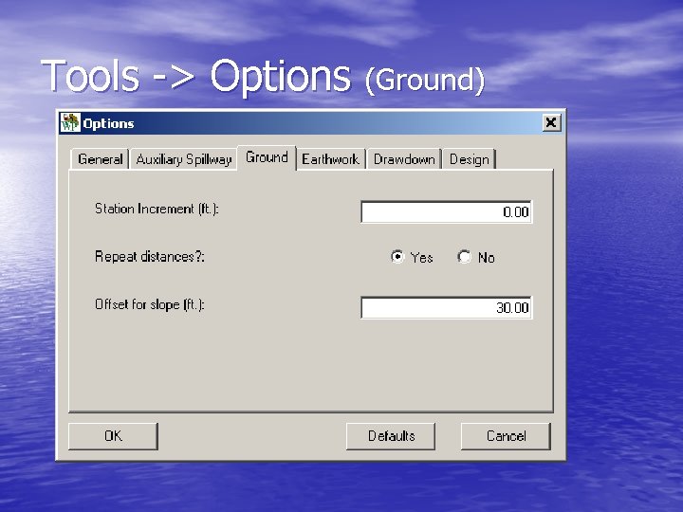Click the 'Offset for slope (ft.):' label

[150, 304]
